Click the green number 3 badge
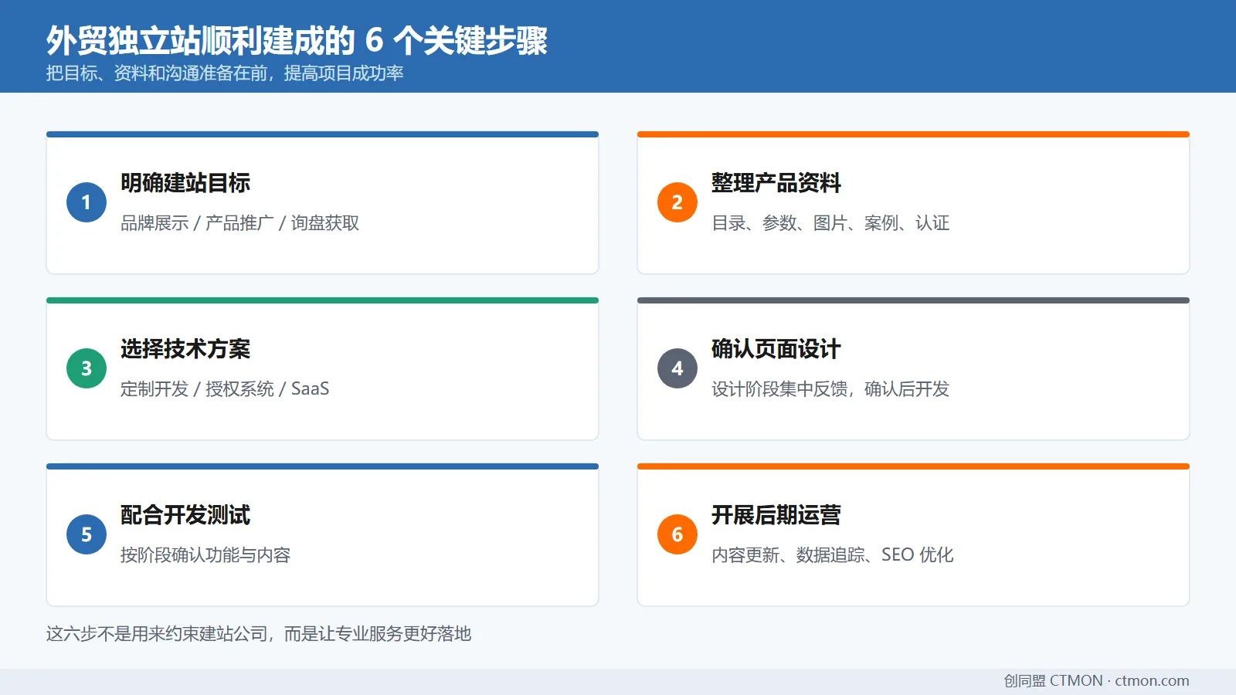The width and height of the screenshot is (1236, 695). (87, 368)
